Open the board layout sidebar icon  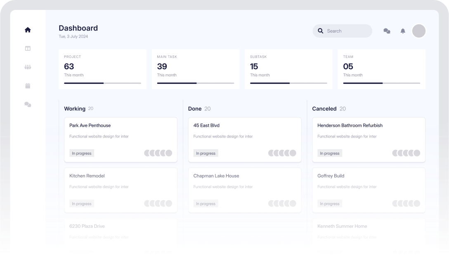28,48
